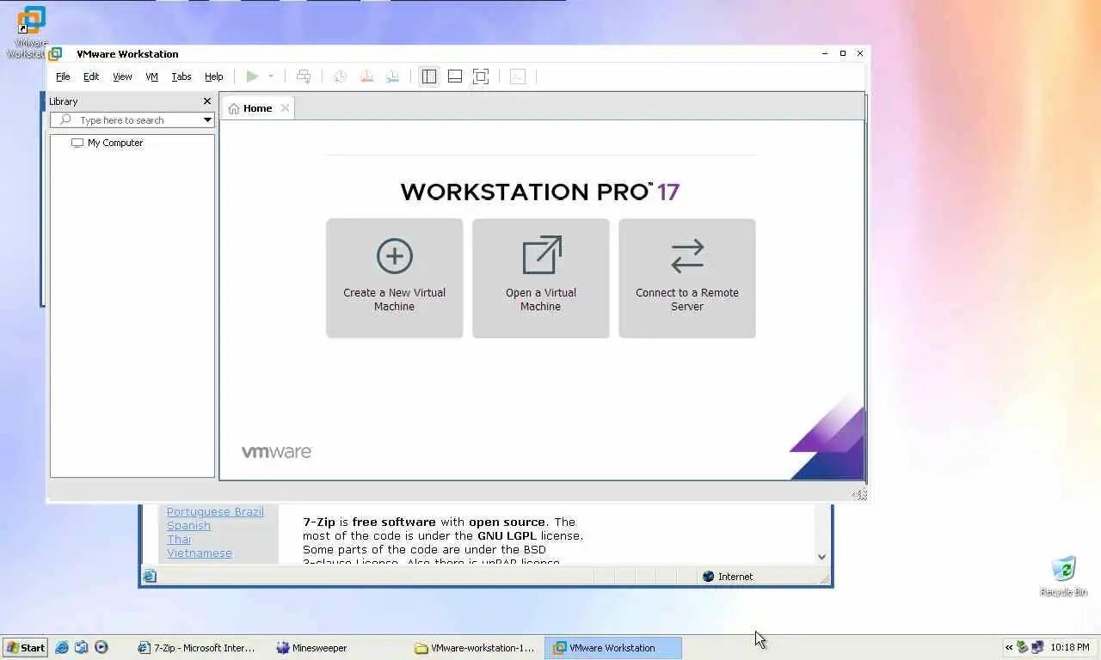This screenshot has width=1101, height=660.
Task: Click Send Ctrl+Alt+Del toolbar icon
Action: coord(304,76)
